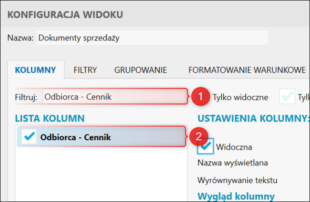The image size is (310, 202).
Task: Click the KONFIGURACJA WIDOKU window title
Action: click(65, 14)
